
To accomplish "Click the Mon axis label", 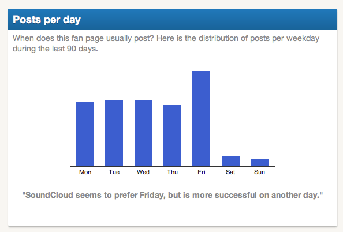I will [x=85, y=172].
